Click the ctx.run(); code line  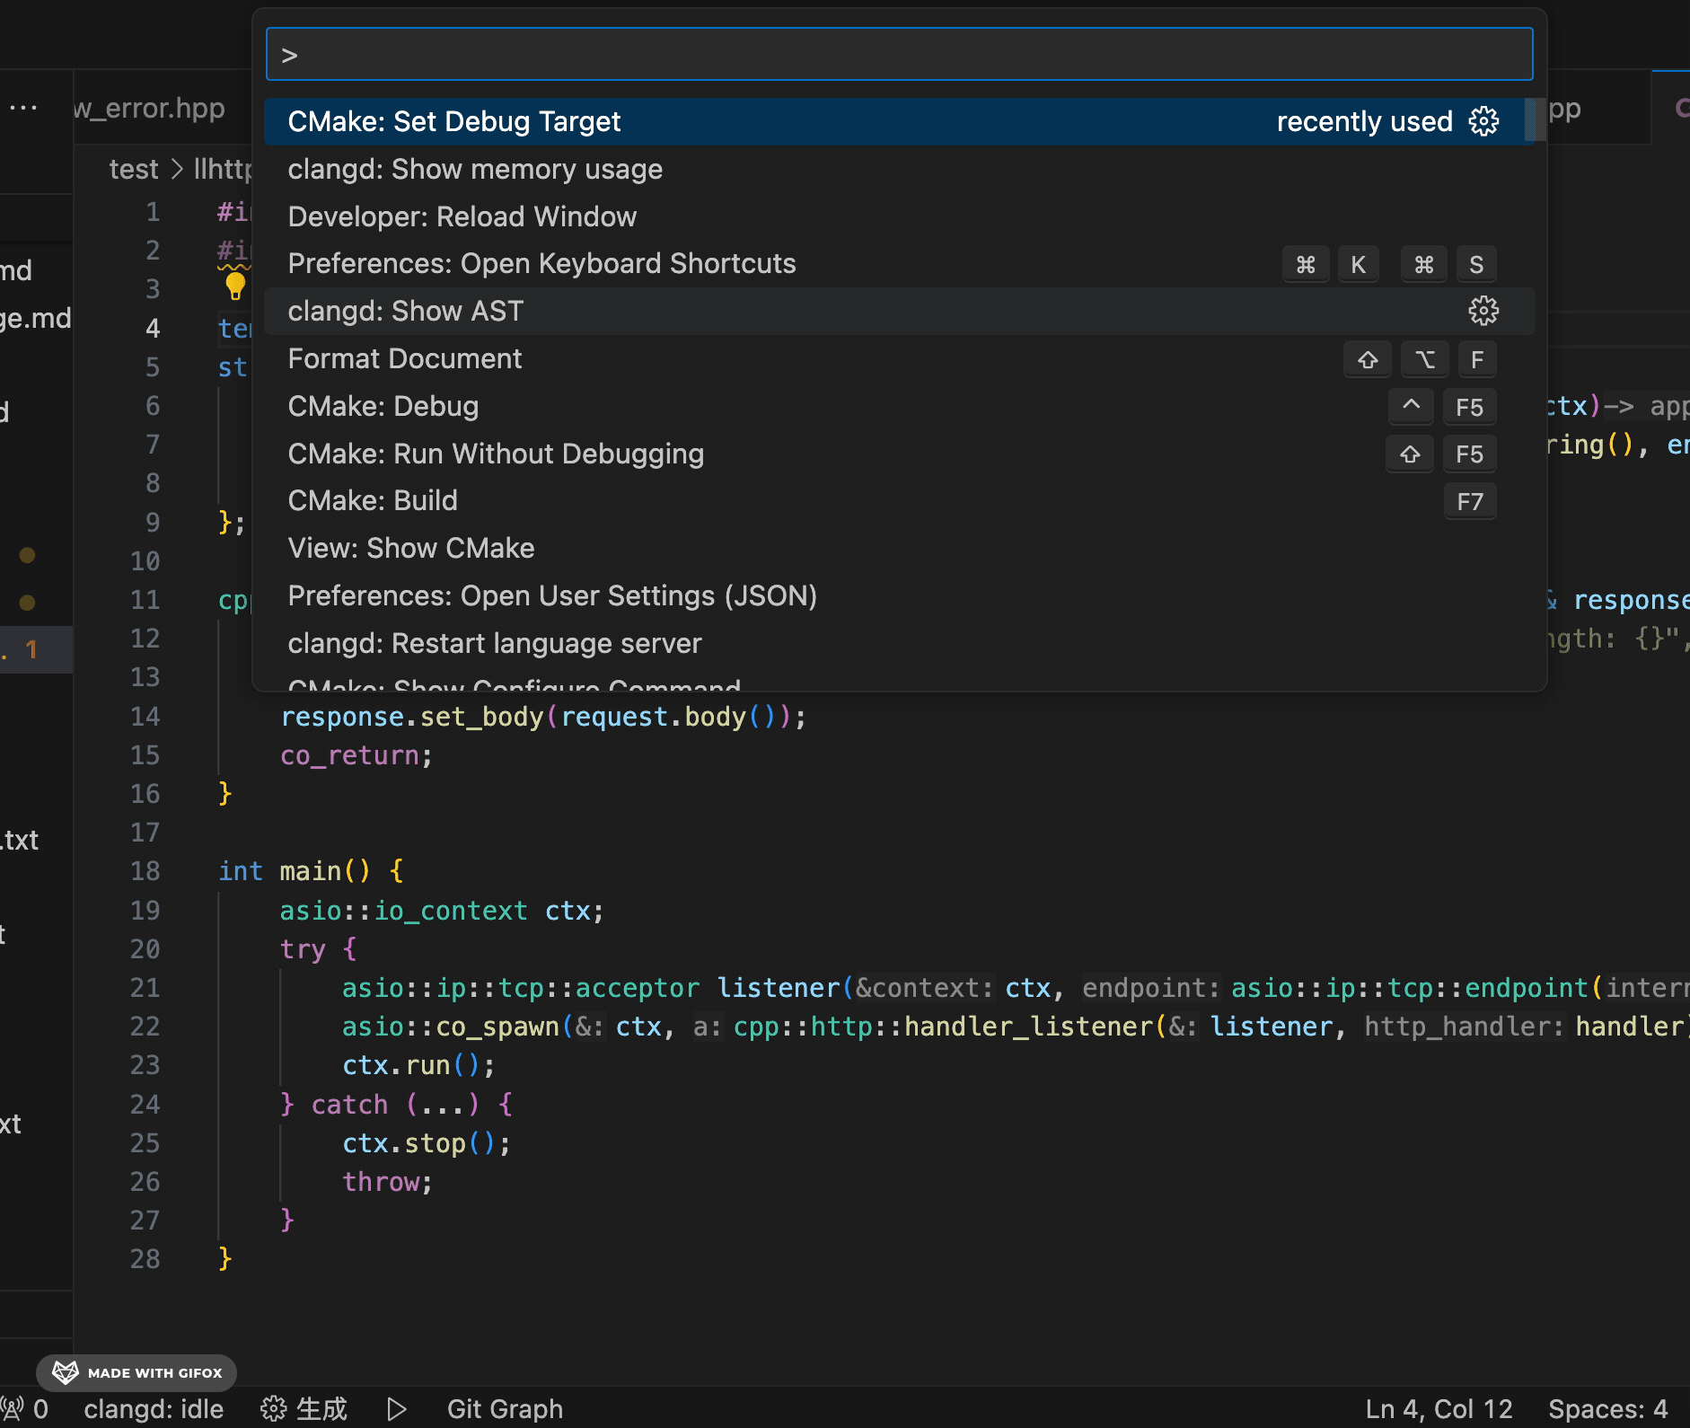(x=418, y=1065)
